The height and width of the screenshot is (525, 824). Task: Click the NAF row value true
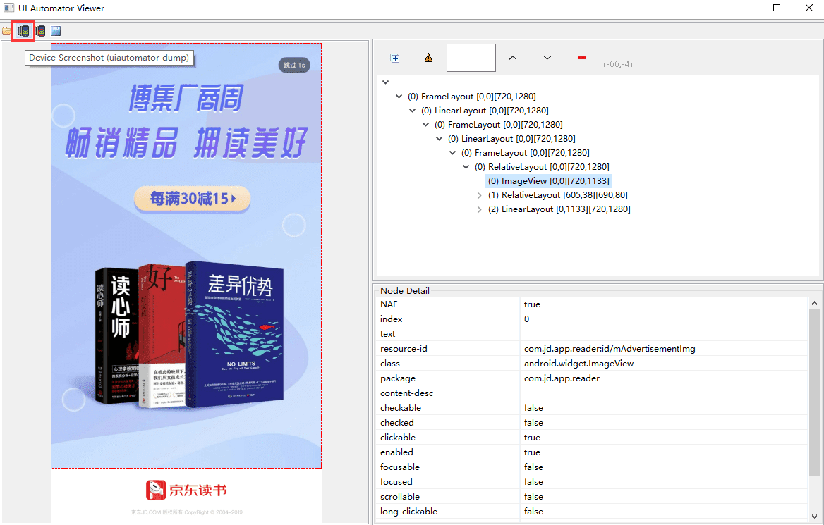tap(532, 304)
